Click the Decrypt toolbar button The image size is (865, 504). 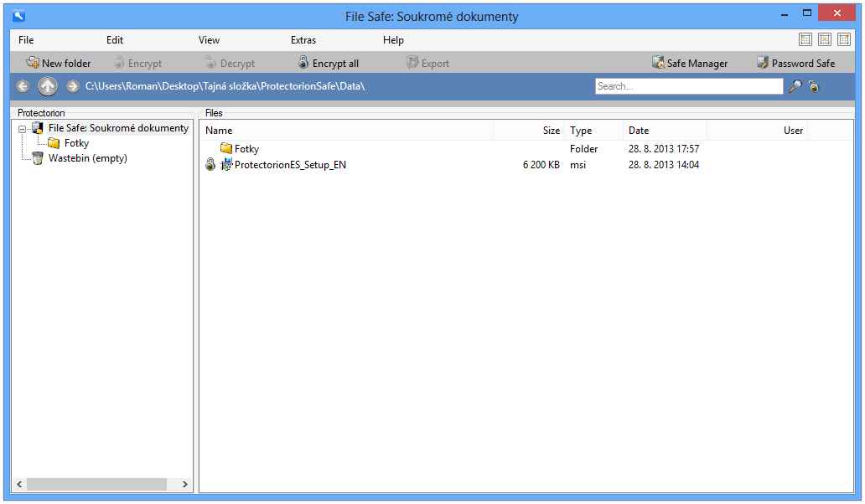230,63
